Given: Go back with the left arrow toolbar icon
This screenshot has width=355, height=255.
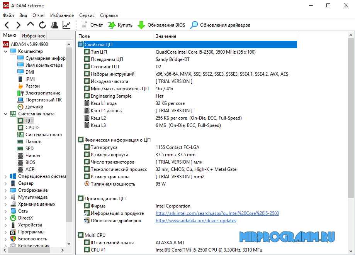Looking at the screenshot, I should (x=7, y=25).
